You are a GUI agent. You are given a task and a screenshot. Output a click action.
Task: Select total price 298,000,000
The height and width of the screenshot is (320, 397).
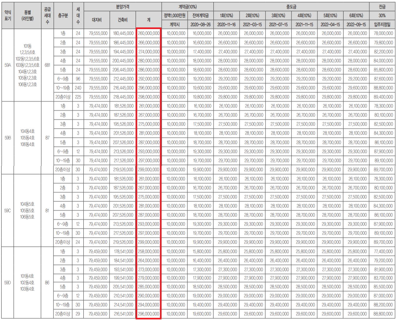[x=149, y=97]
